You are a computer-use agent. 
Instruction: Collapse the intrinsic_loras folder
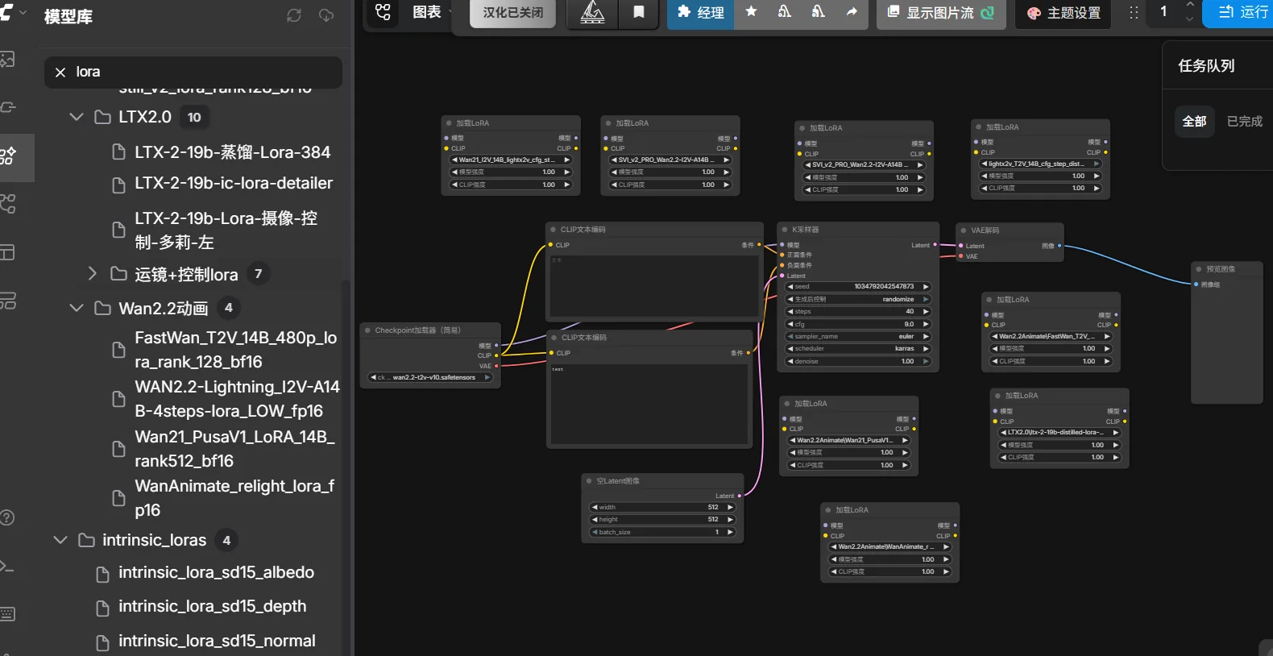point(60,540)
